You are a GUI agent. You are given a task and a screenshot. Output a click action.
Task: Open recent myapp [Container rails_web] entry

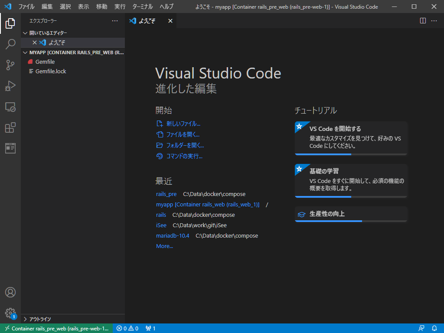[208, 205]
